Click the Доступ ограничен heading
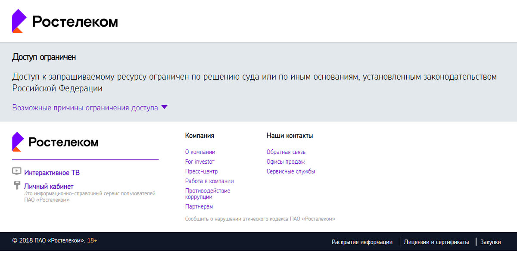The image size is (517, 255). pos(44,57)
